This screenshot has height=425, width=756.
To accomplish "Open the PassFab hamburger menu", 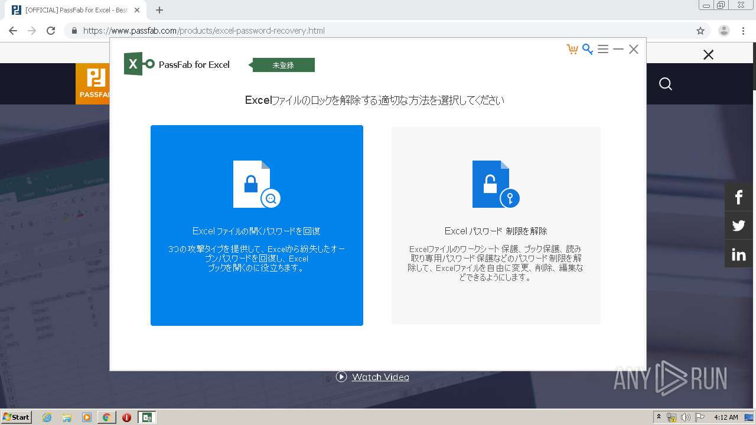I will pyautogui.click(x=602, y=49).
